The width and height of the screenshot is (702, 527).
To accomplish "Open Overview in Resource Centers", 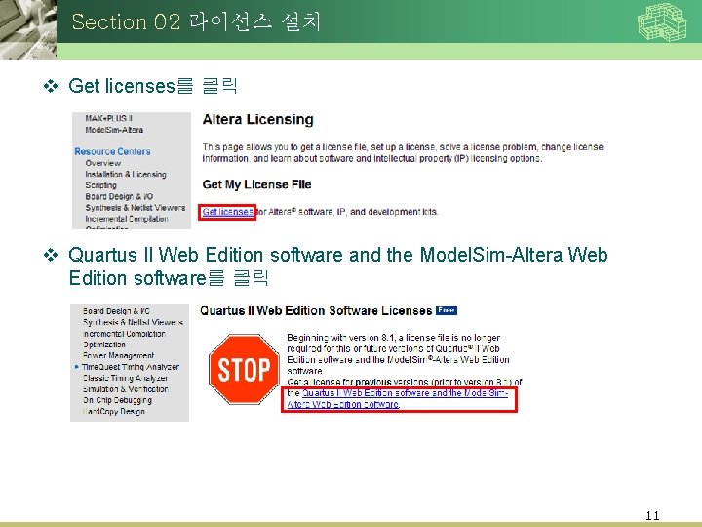I will pos(103,163).
